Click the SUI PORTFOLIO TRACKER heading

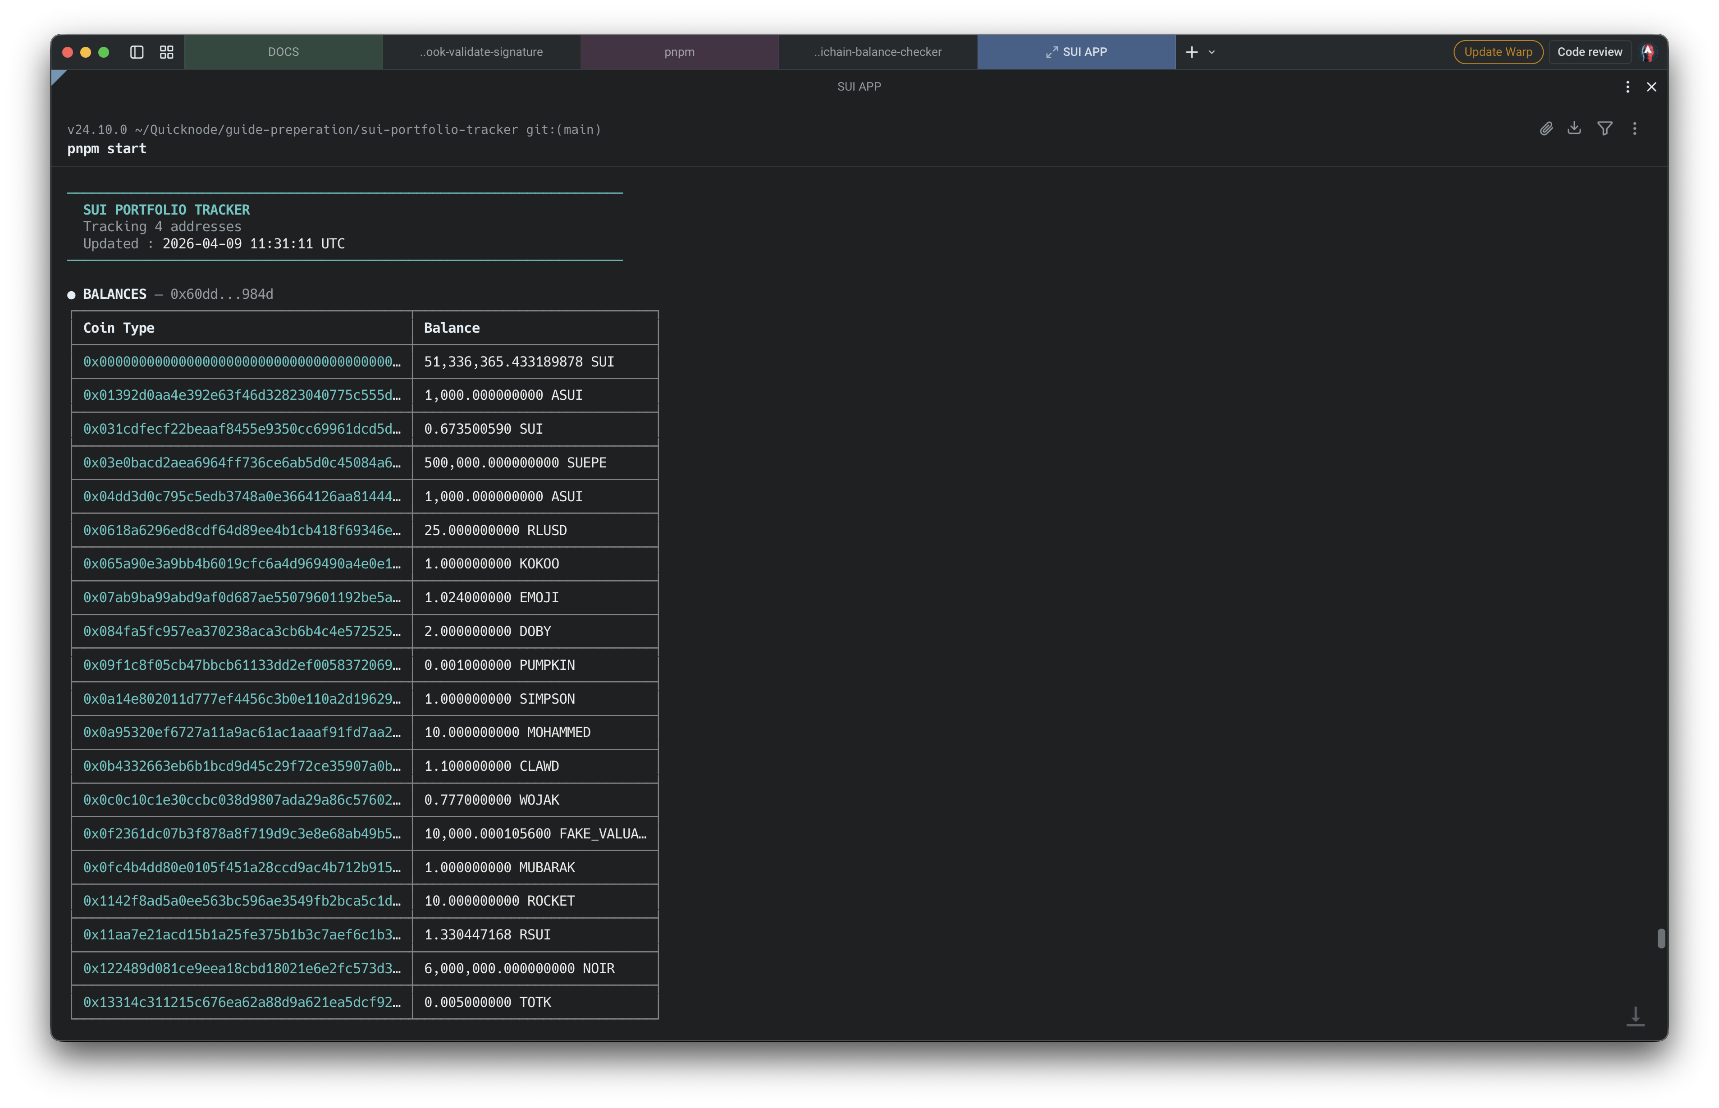(x=166, y=209)
